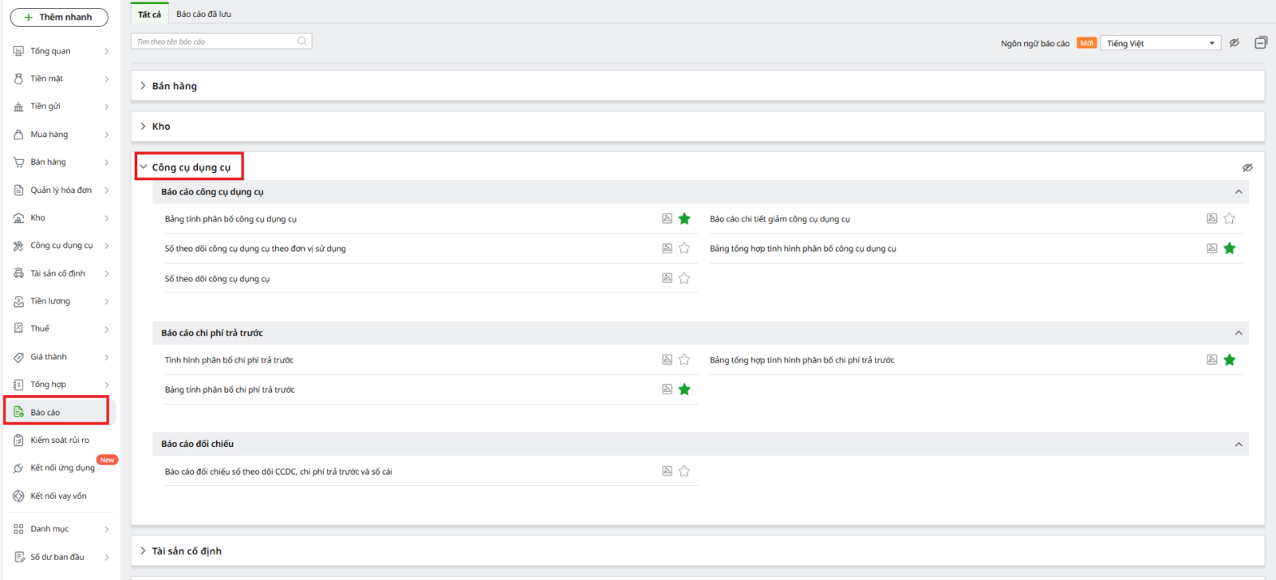The height and width of the screenshot is (580, 1276).
Task: Click the collapse-all icon at top right
Action: click(1260, 43)
